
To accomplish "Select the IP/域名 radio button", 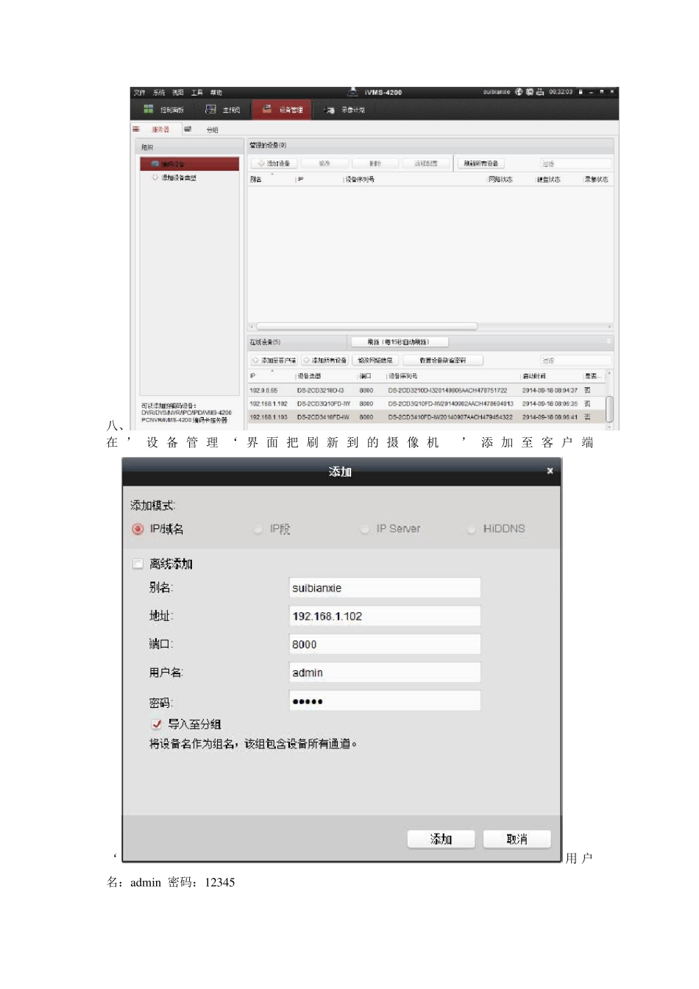I will click(138, 529).
